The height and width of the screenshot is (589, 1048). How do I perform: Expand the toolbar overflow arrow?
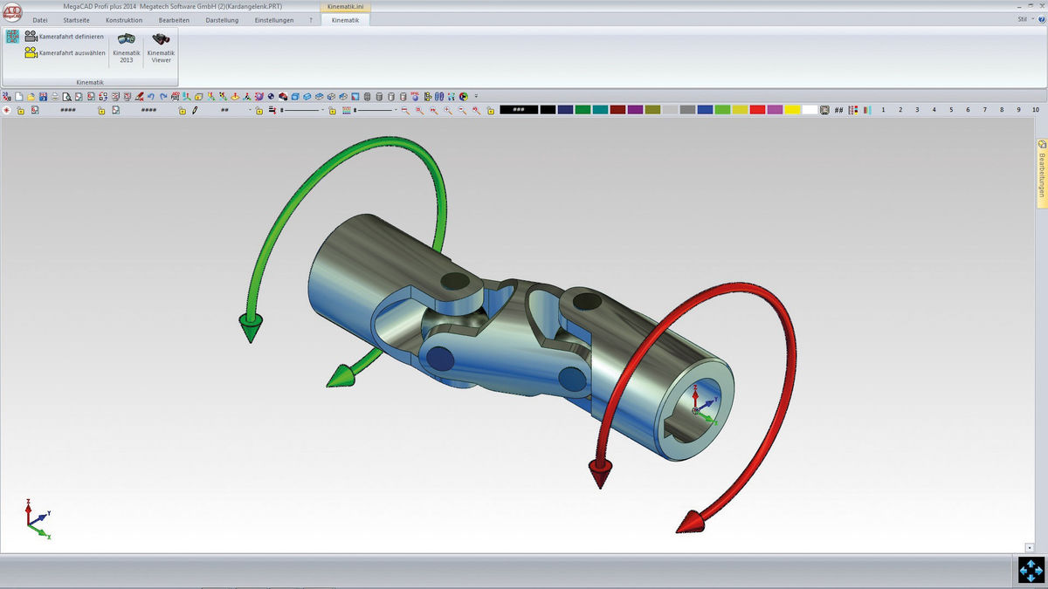pos(476,96)
